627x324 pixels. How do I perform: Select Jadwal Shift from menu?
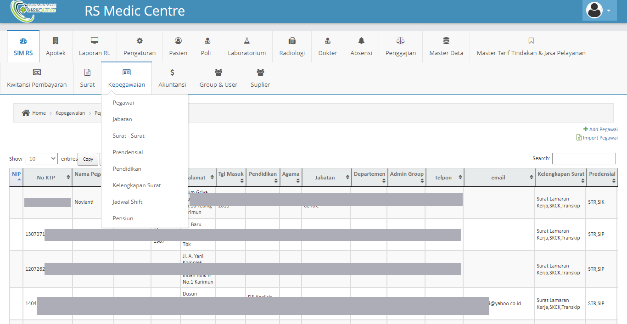point(128,202)
